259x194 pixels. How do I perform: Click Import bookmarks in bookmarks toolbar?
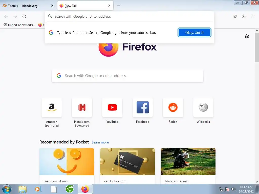pos(19,25)
